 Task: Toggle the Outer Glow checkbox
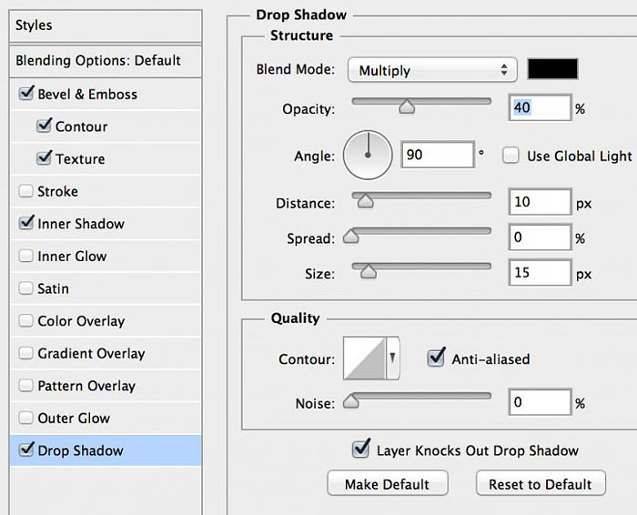tap(25, 418)
